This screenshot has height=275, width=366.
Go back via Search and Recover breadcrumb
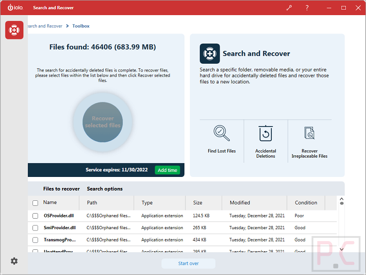point(45,26)
